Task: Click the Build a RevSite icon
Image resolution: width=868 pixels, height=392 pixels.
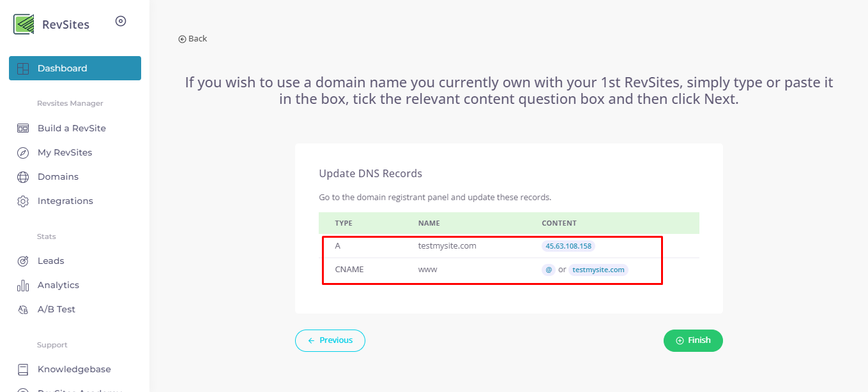Action: 23,128
